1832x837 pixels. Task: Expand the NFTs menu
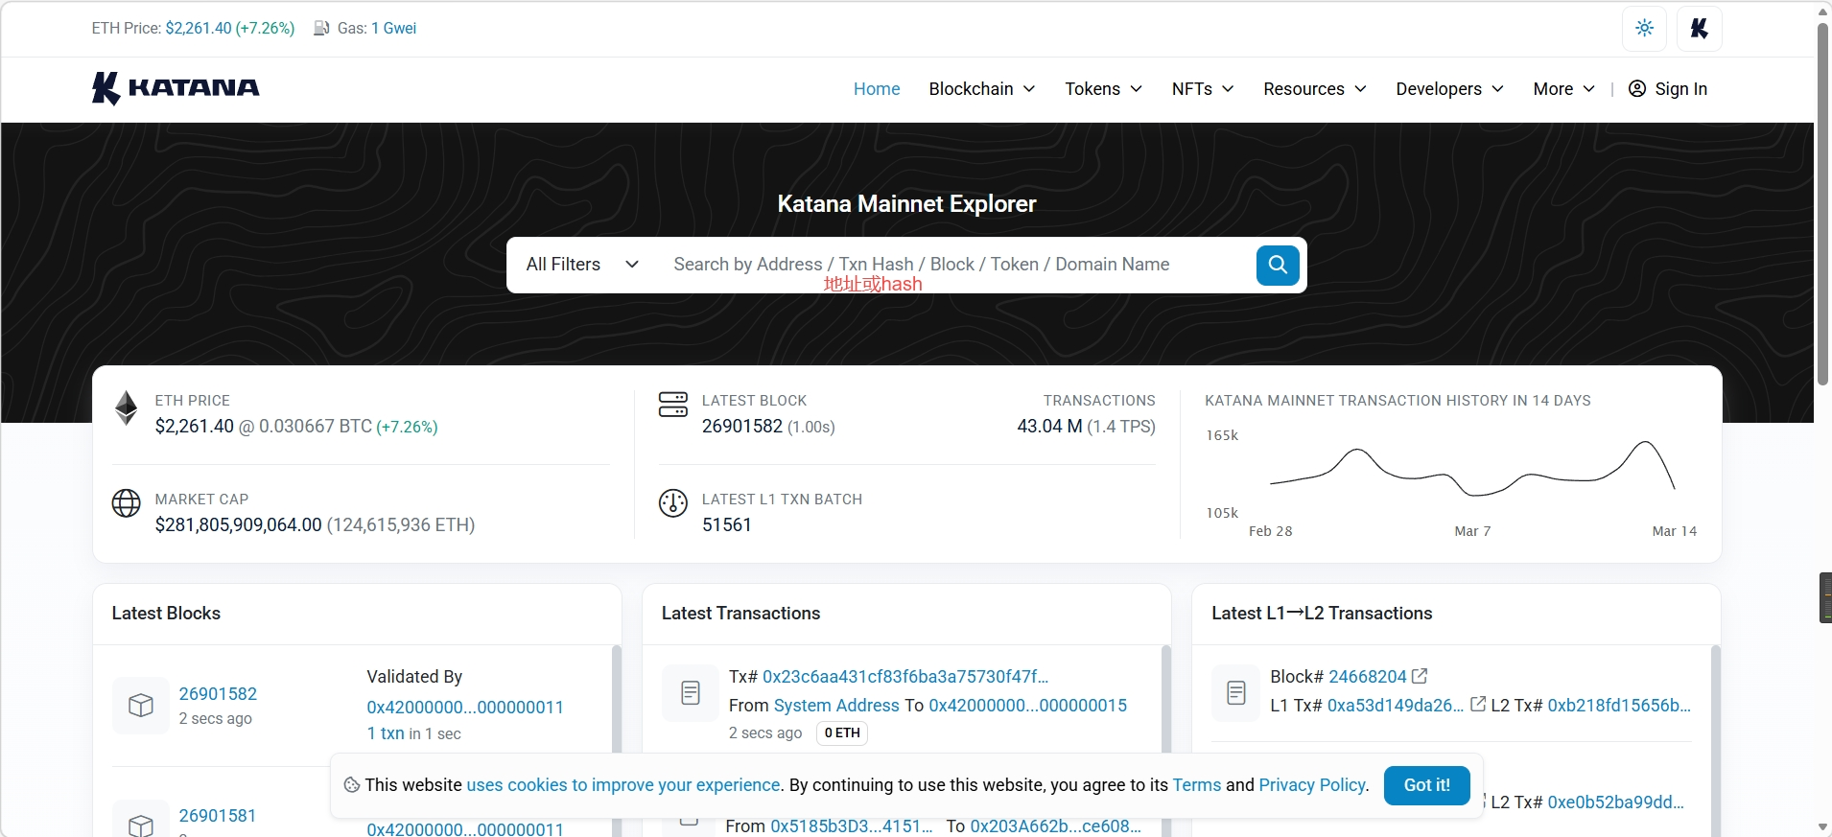click(1203, 88)
